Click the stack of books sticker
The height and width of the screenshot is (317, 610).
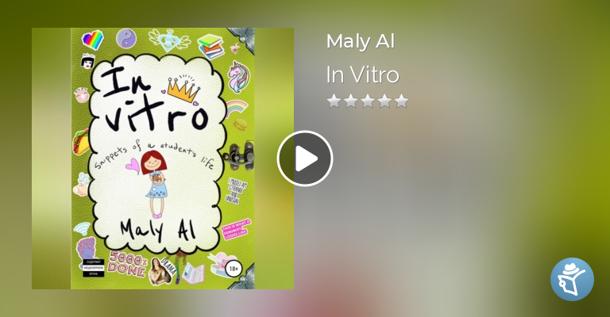click(x=210, y=46)
